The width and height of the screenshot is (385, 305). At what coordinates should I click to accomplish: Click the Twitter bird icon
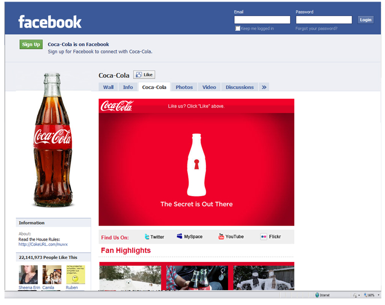click(x=147, y=236)
